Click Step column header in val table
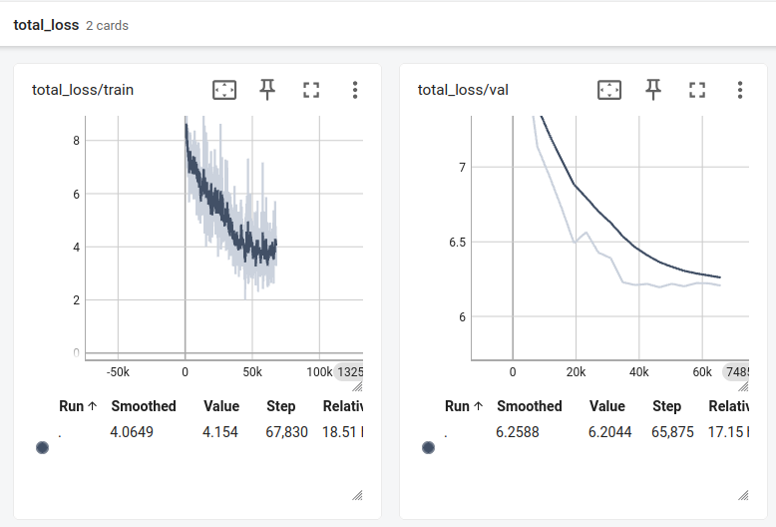This screenshot has width=776, height=527. 666,406
